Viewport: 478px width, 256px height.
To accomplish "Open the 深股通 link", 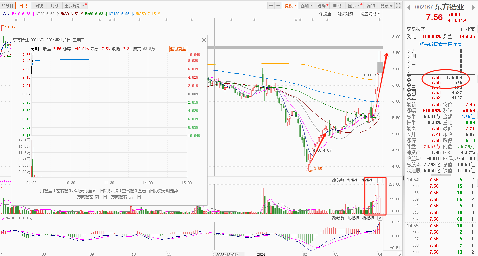I will pyautogui.click(x=325, y=14).
